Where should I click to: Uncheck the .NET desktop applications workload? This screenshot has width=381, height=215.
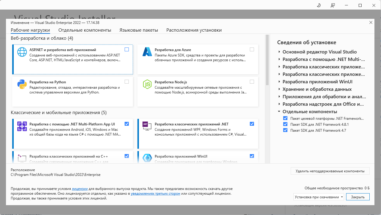point(252,124)
